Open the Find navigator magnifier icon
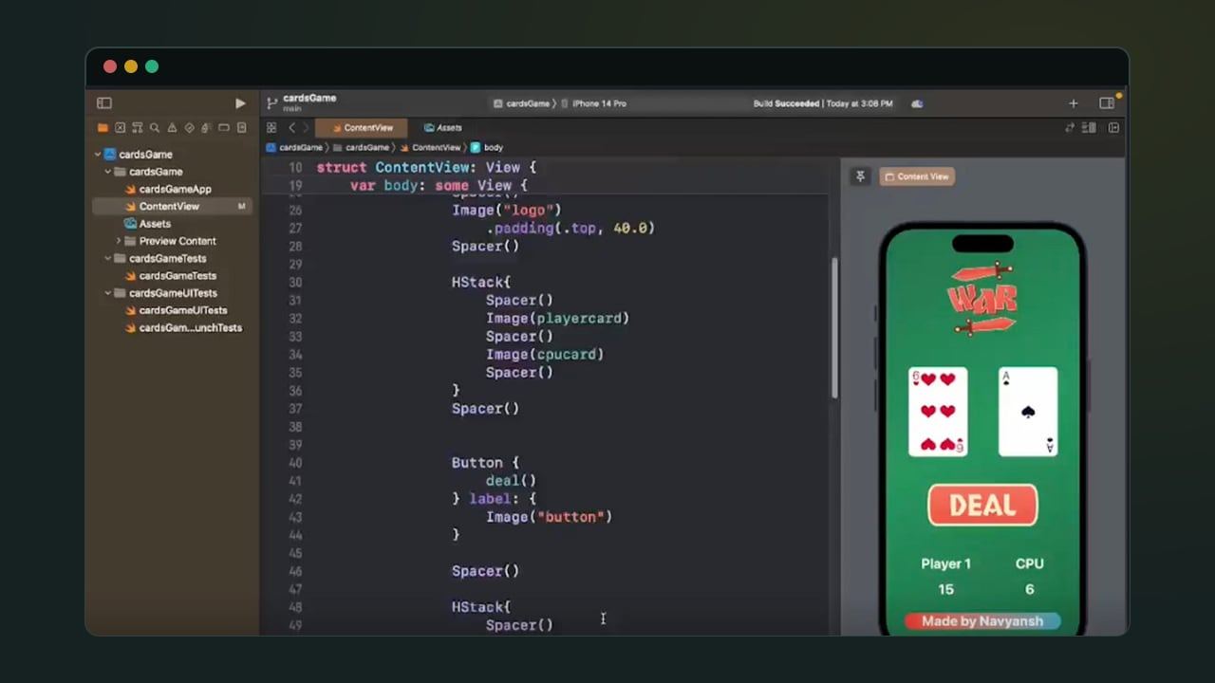Viewport: 1215px width, 683px height. tap(154, 128)
